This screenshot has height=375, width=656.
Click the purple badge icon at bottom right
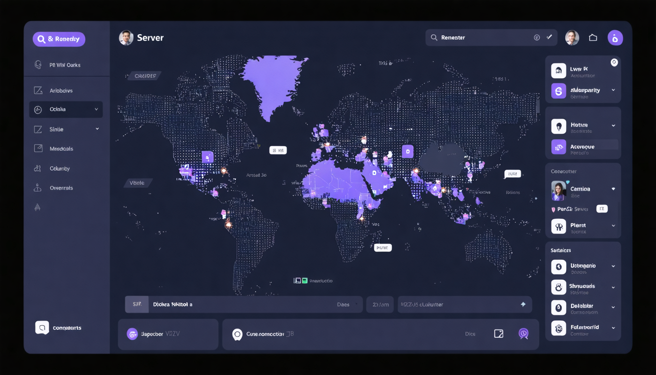coord(524,334)
